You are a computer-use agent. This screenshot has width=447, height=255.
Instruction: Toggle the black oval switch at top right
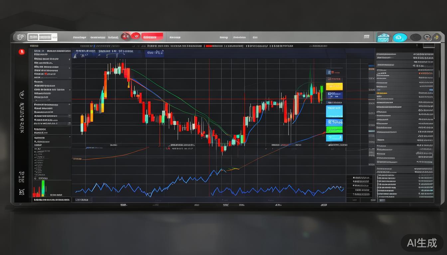(415, 38)
